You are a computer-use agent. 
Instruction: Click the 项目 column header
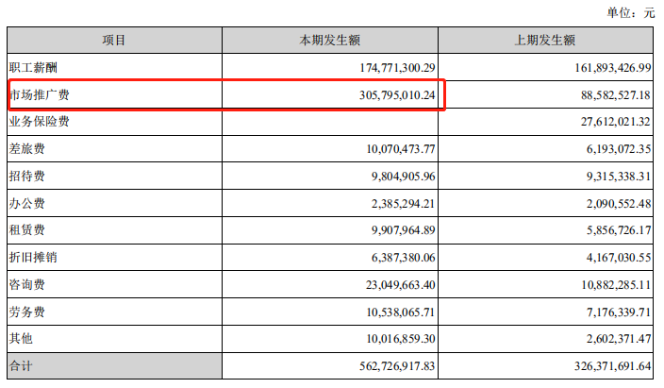tap(114, 41)
